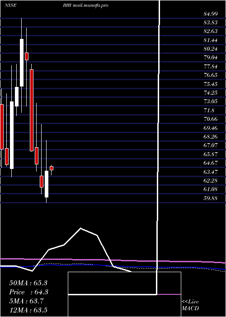Click the 69.46 price axis label

coord(211,128)
